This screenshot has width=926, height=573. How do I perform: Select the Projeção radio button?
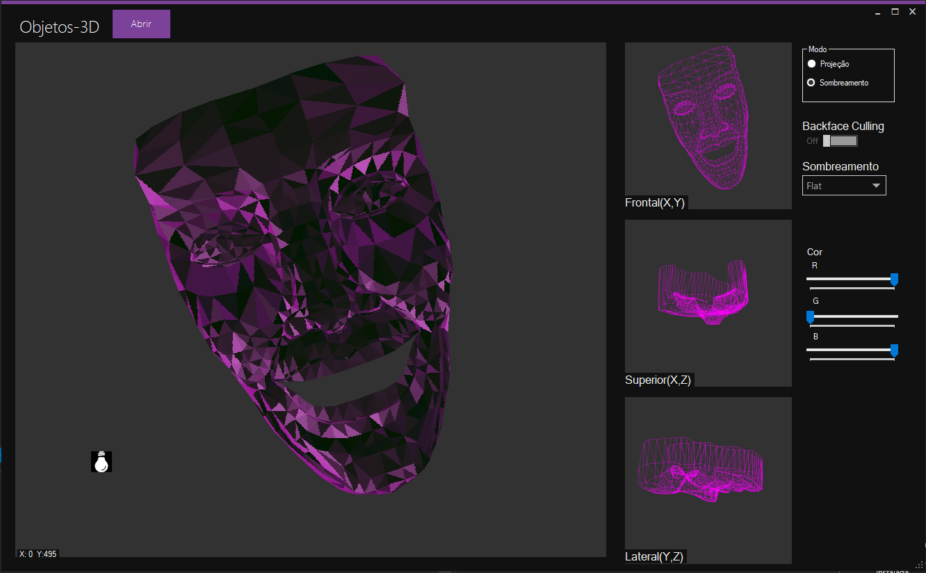(811, 64)
